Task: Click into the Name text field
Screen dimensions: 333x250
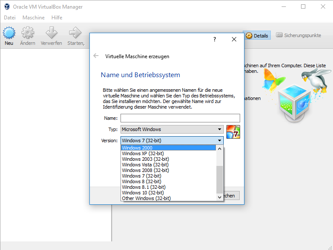Action: point(180,118)
